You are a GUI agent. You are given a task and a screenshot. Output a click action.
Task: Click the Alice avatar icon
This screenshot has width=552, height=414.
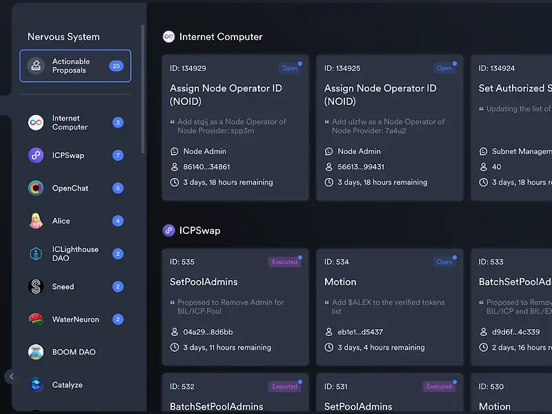pos(36,221)
